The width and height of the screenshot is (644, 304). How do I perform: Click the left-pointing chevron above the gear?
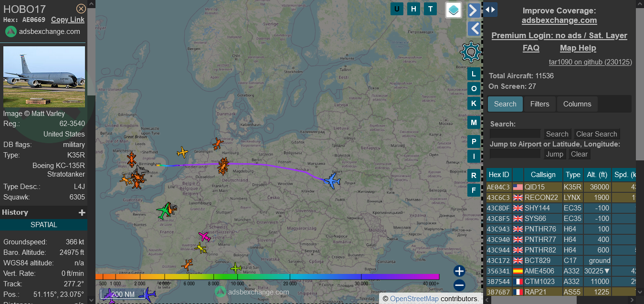(474, 29)
